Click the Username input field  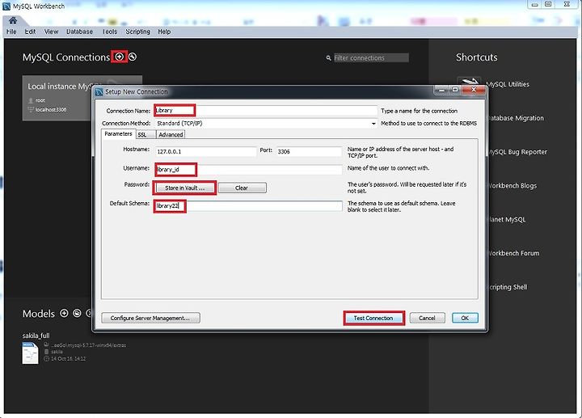pos(248,170)
